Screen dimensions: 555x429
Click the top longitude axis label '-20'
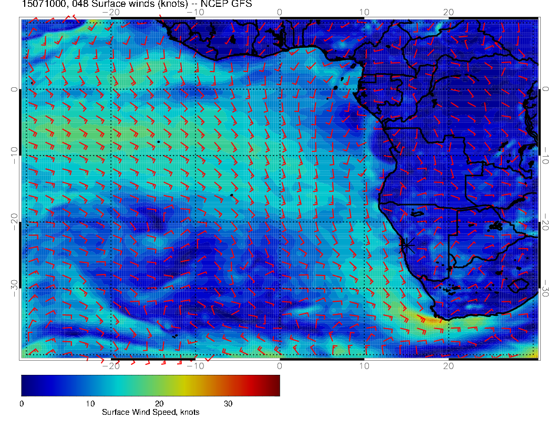[111, 13]
